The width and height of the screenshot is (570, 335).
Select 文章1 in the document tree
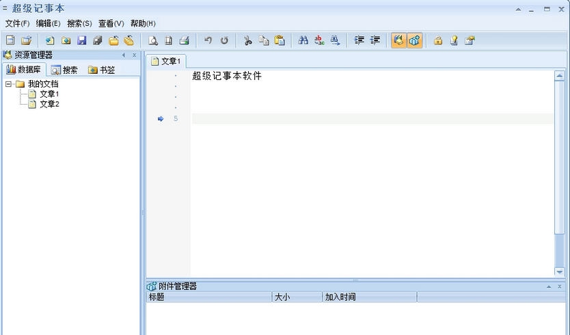tap(49, 94)
